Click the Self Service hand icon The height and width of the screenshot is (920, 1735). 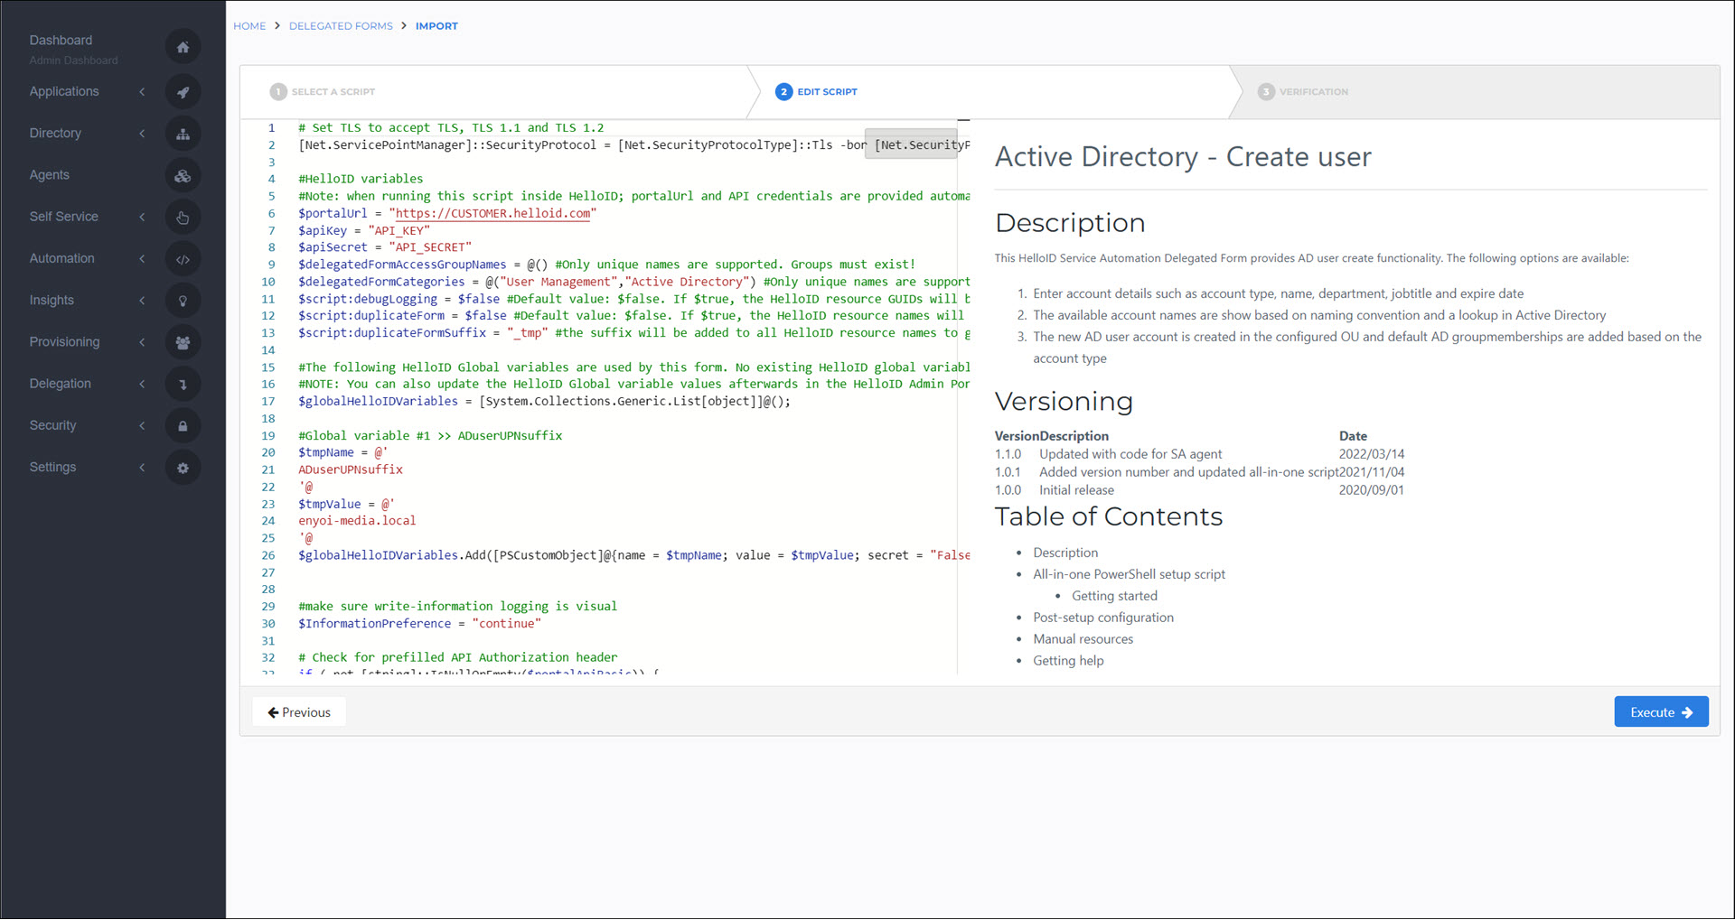point(183,217)
